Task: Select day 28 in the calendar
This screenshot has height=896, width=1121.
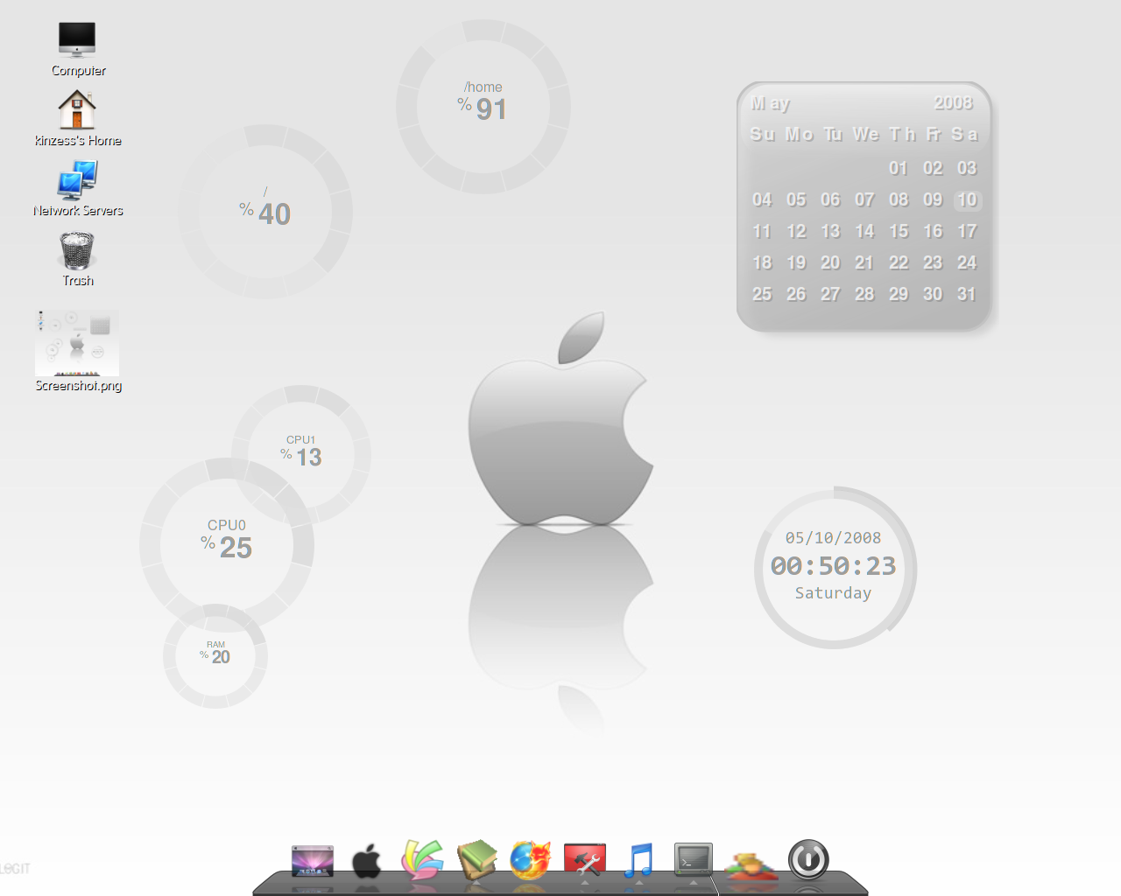Action: click(864, 294)
